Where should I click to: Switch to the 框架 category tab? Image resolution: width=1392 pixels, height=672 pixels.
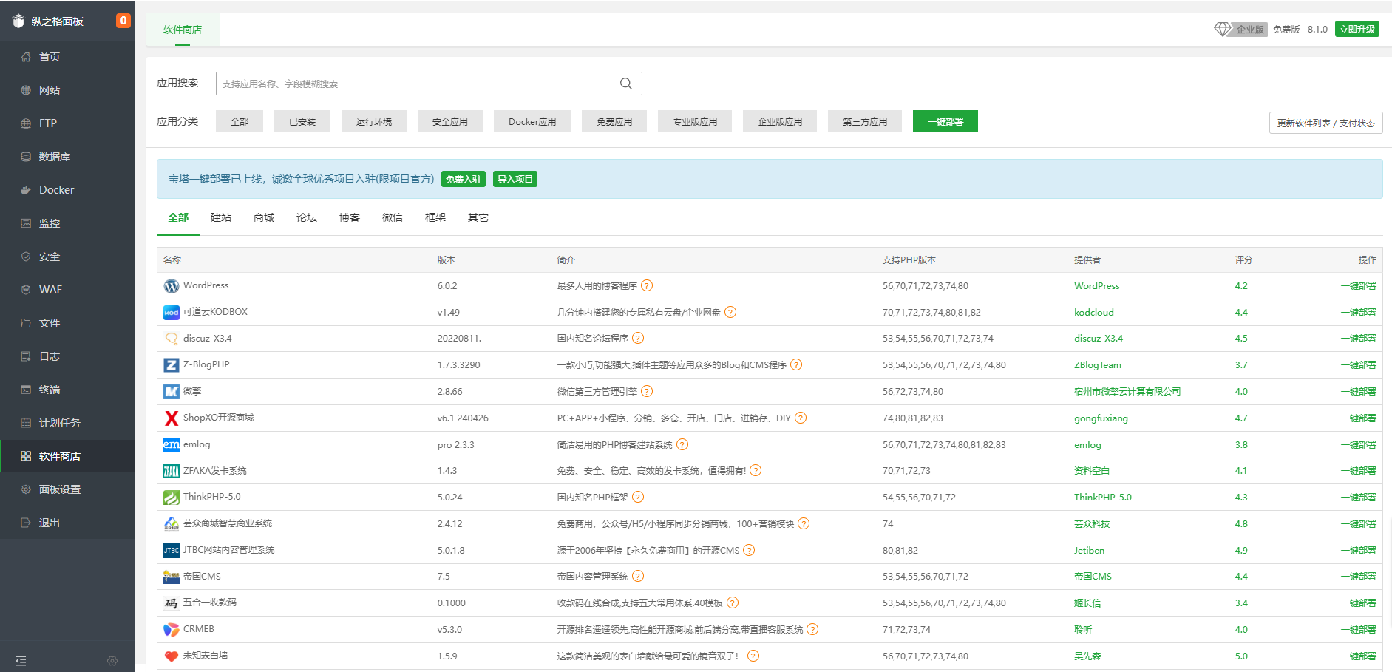tap(435, 217)
